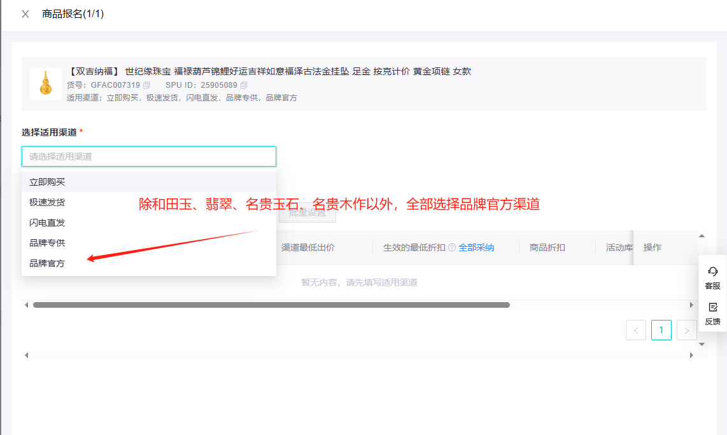Go to the next page arrow
Image resolution: width=727 pixels, height=435 pixels.
click(x=686, y=330)
